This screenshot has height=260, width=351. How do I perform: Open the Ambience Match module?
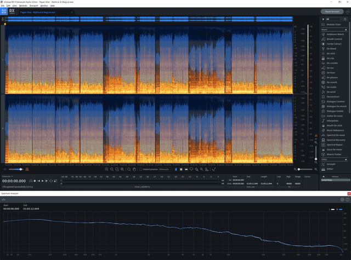pos(334,34)
